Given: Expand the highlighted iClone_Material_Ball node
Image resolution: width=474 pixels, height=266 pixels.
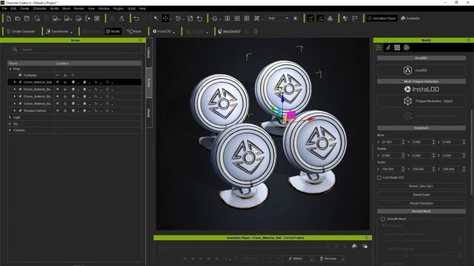Looking at the screenshot, I should point(15,82).
